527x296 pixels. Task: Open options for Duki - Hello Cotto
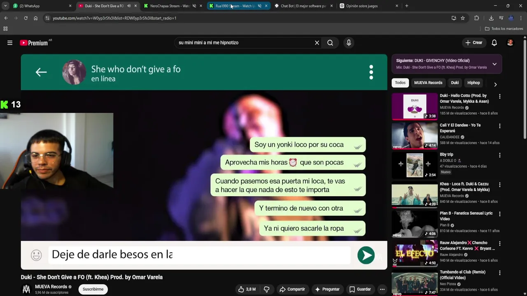(x=500, y=97)
